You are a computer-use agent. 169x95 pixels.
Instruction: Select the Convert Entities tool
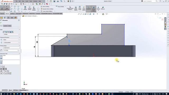pos(30,8)
